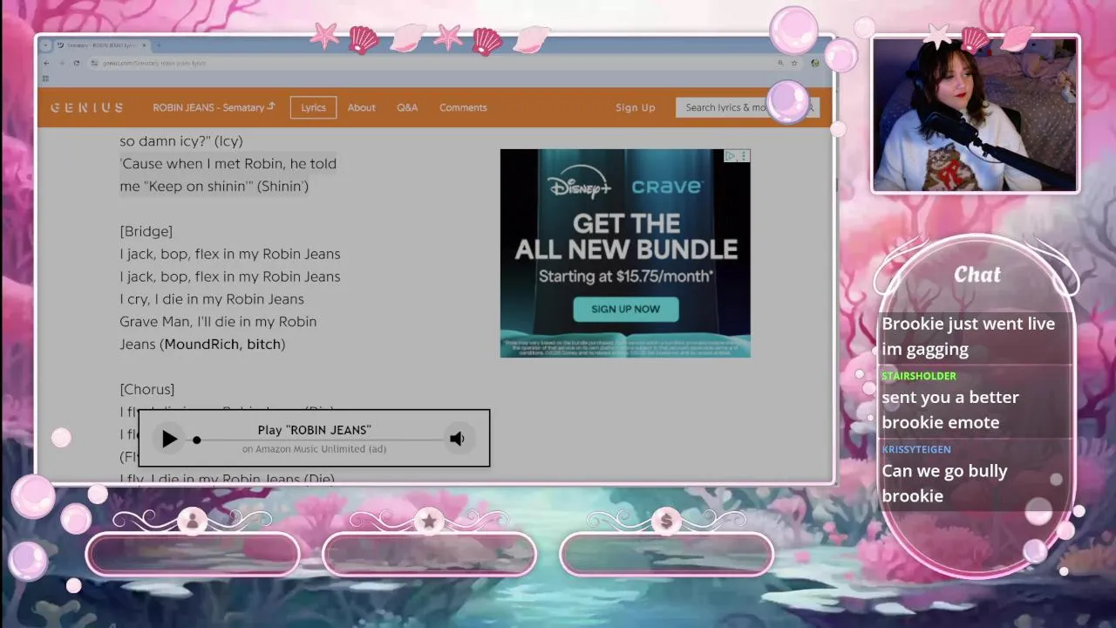
Task: Bookmark the page with the star icon
Action: [x=794, y=63]
